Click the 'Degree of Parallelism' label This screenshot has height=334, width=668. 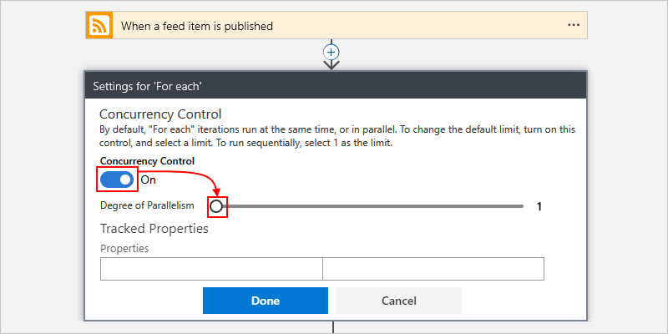point(147,206)
